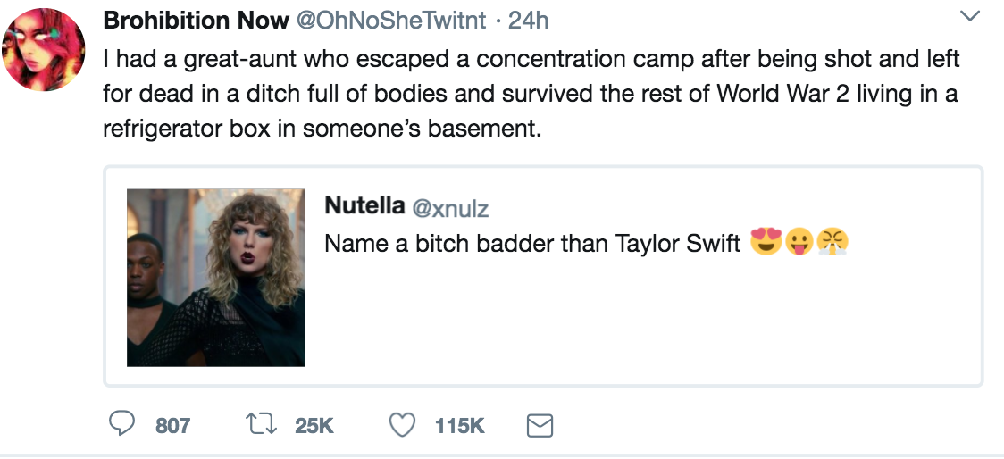Image resolution: width=1004 pixels, height=459 pixels.
Task: View the quoted Taylor Swift image thumbnail
Action: [x=215, y=277]
